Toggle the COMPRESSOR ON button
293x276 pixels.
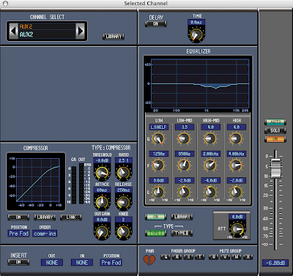[18, 217]
